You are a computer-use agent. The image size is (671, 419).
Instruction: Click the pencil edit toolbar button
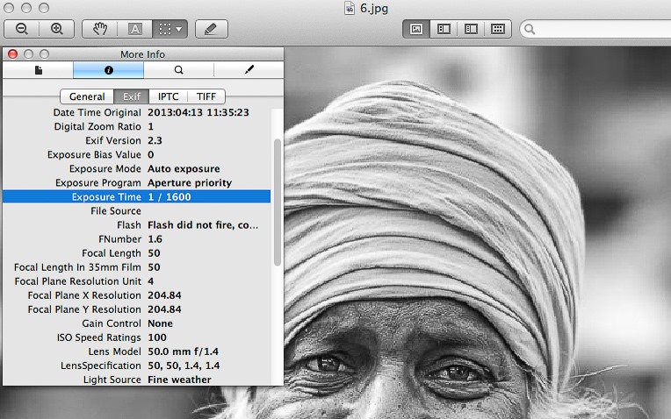coord(210,29)
